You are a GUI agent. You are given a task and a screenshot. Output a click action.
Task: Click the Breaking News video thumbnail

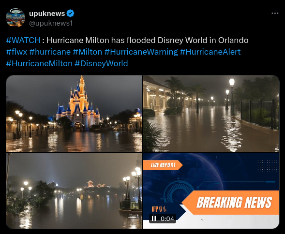point(211,191)
